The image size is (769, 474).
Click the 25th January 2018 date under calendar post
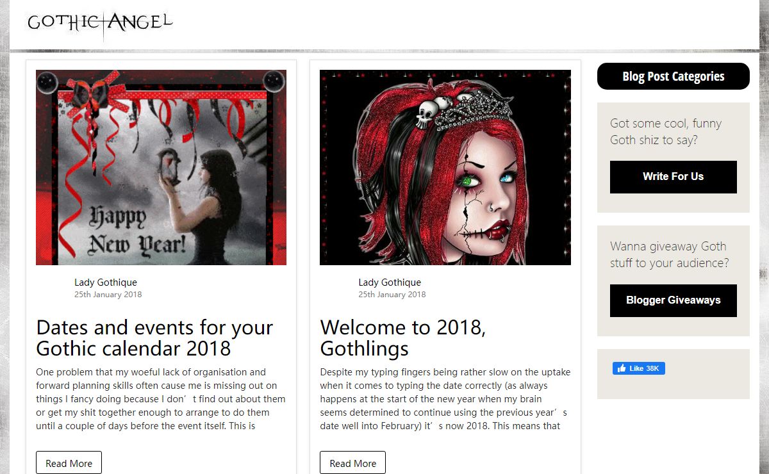(108, 295)
